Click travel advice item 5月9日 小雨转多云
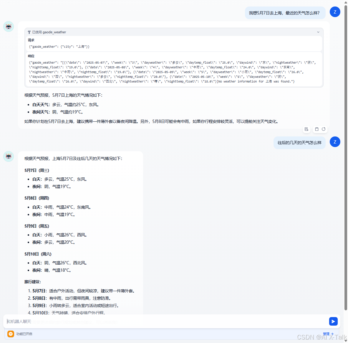Viewport: 348px width, 343px height. tap(76, 306)
